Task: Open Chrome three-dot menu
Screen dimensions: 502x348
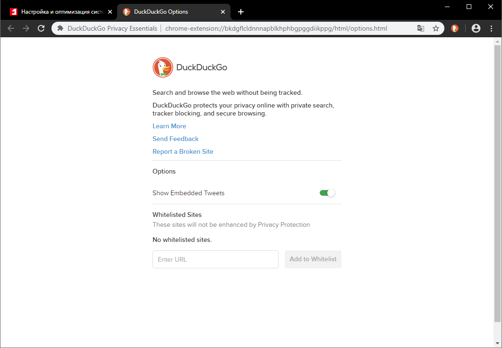Action: pyautogui.click(x=492, y=28)
